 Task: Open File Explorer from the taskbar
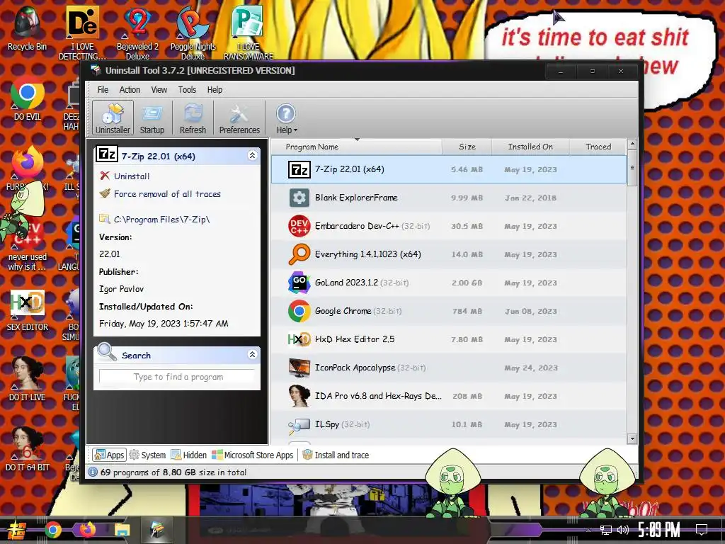click(x=122, y=530)
